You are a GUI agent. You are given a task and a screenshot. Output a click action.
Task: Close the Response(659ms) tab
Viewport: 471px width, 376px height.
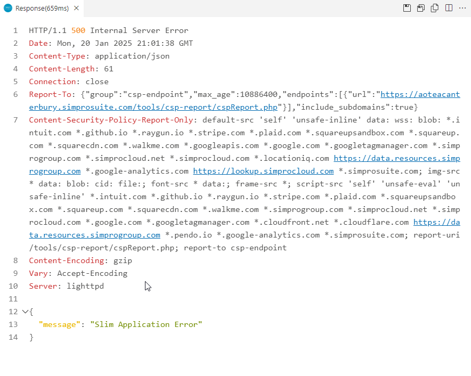pos(76,8)
